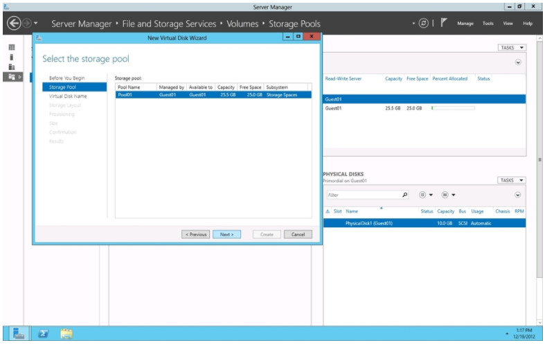Open the notifications flag

pyautogui.click(x=443, y=23)
